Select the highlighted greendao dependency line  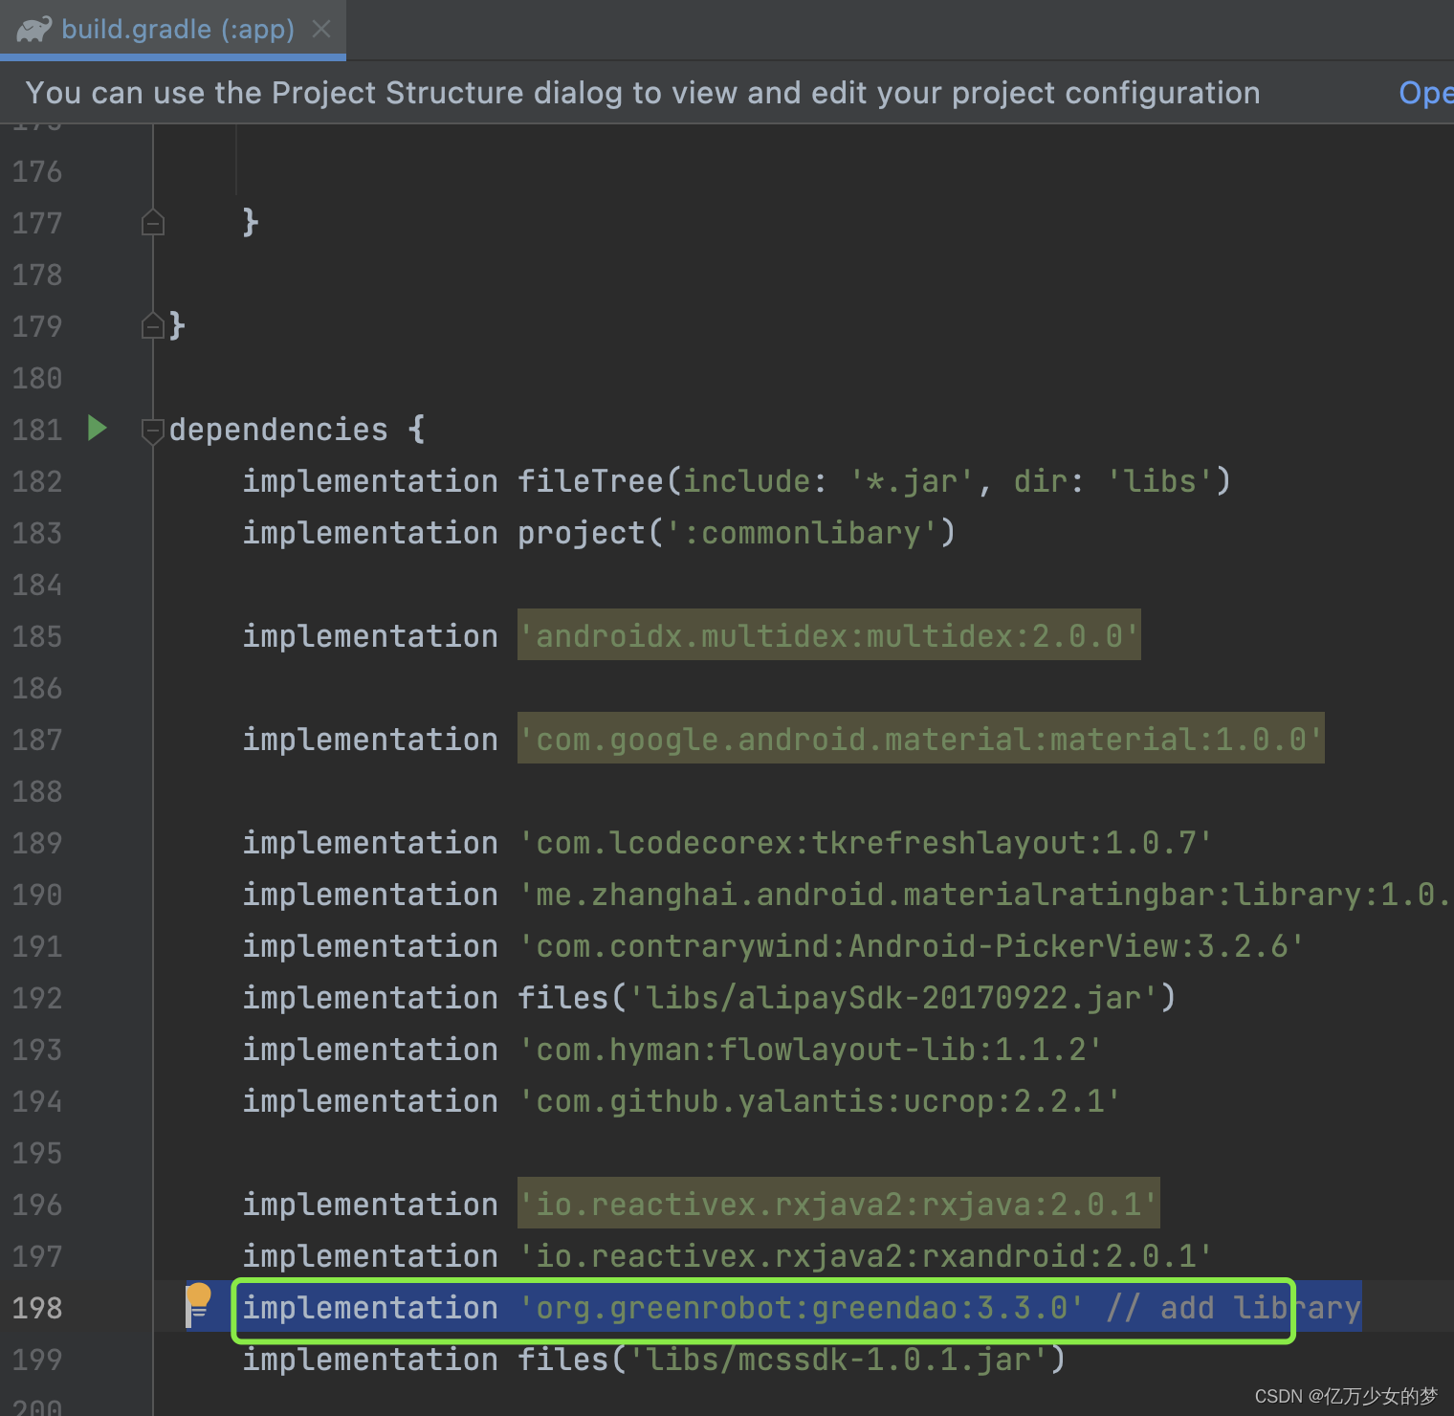click(765, 1307)
